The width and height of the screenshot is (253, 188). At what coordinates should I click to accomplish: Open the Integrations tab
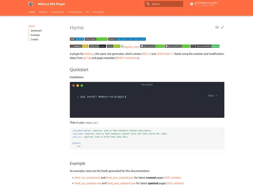click(x=58, y=12)
